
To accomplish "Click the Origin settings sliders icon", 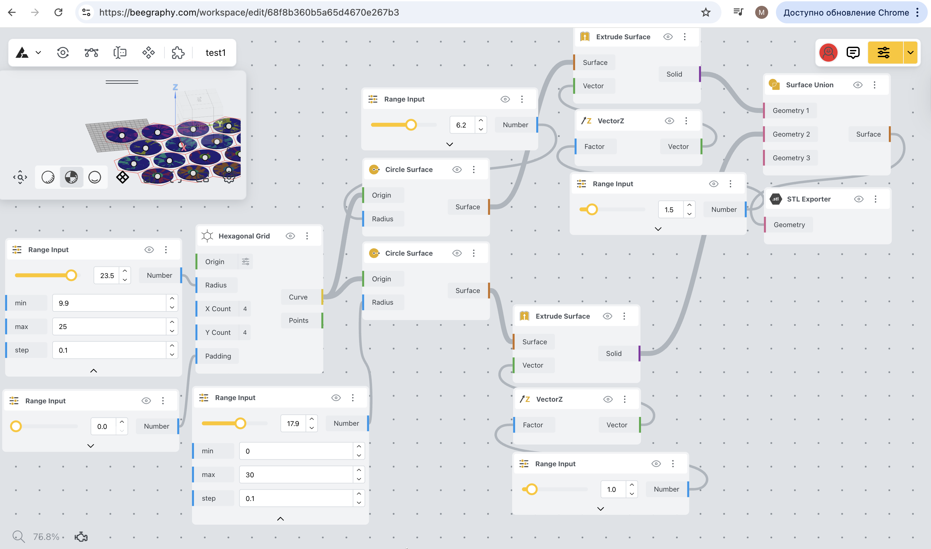I will [x=246, y=262].
